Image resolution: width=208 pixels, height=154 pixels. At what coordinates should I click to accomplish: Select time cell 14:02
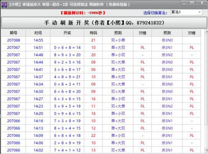[38, 150]
